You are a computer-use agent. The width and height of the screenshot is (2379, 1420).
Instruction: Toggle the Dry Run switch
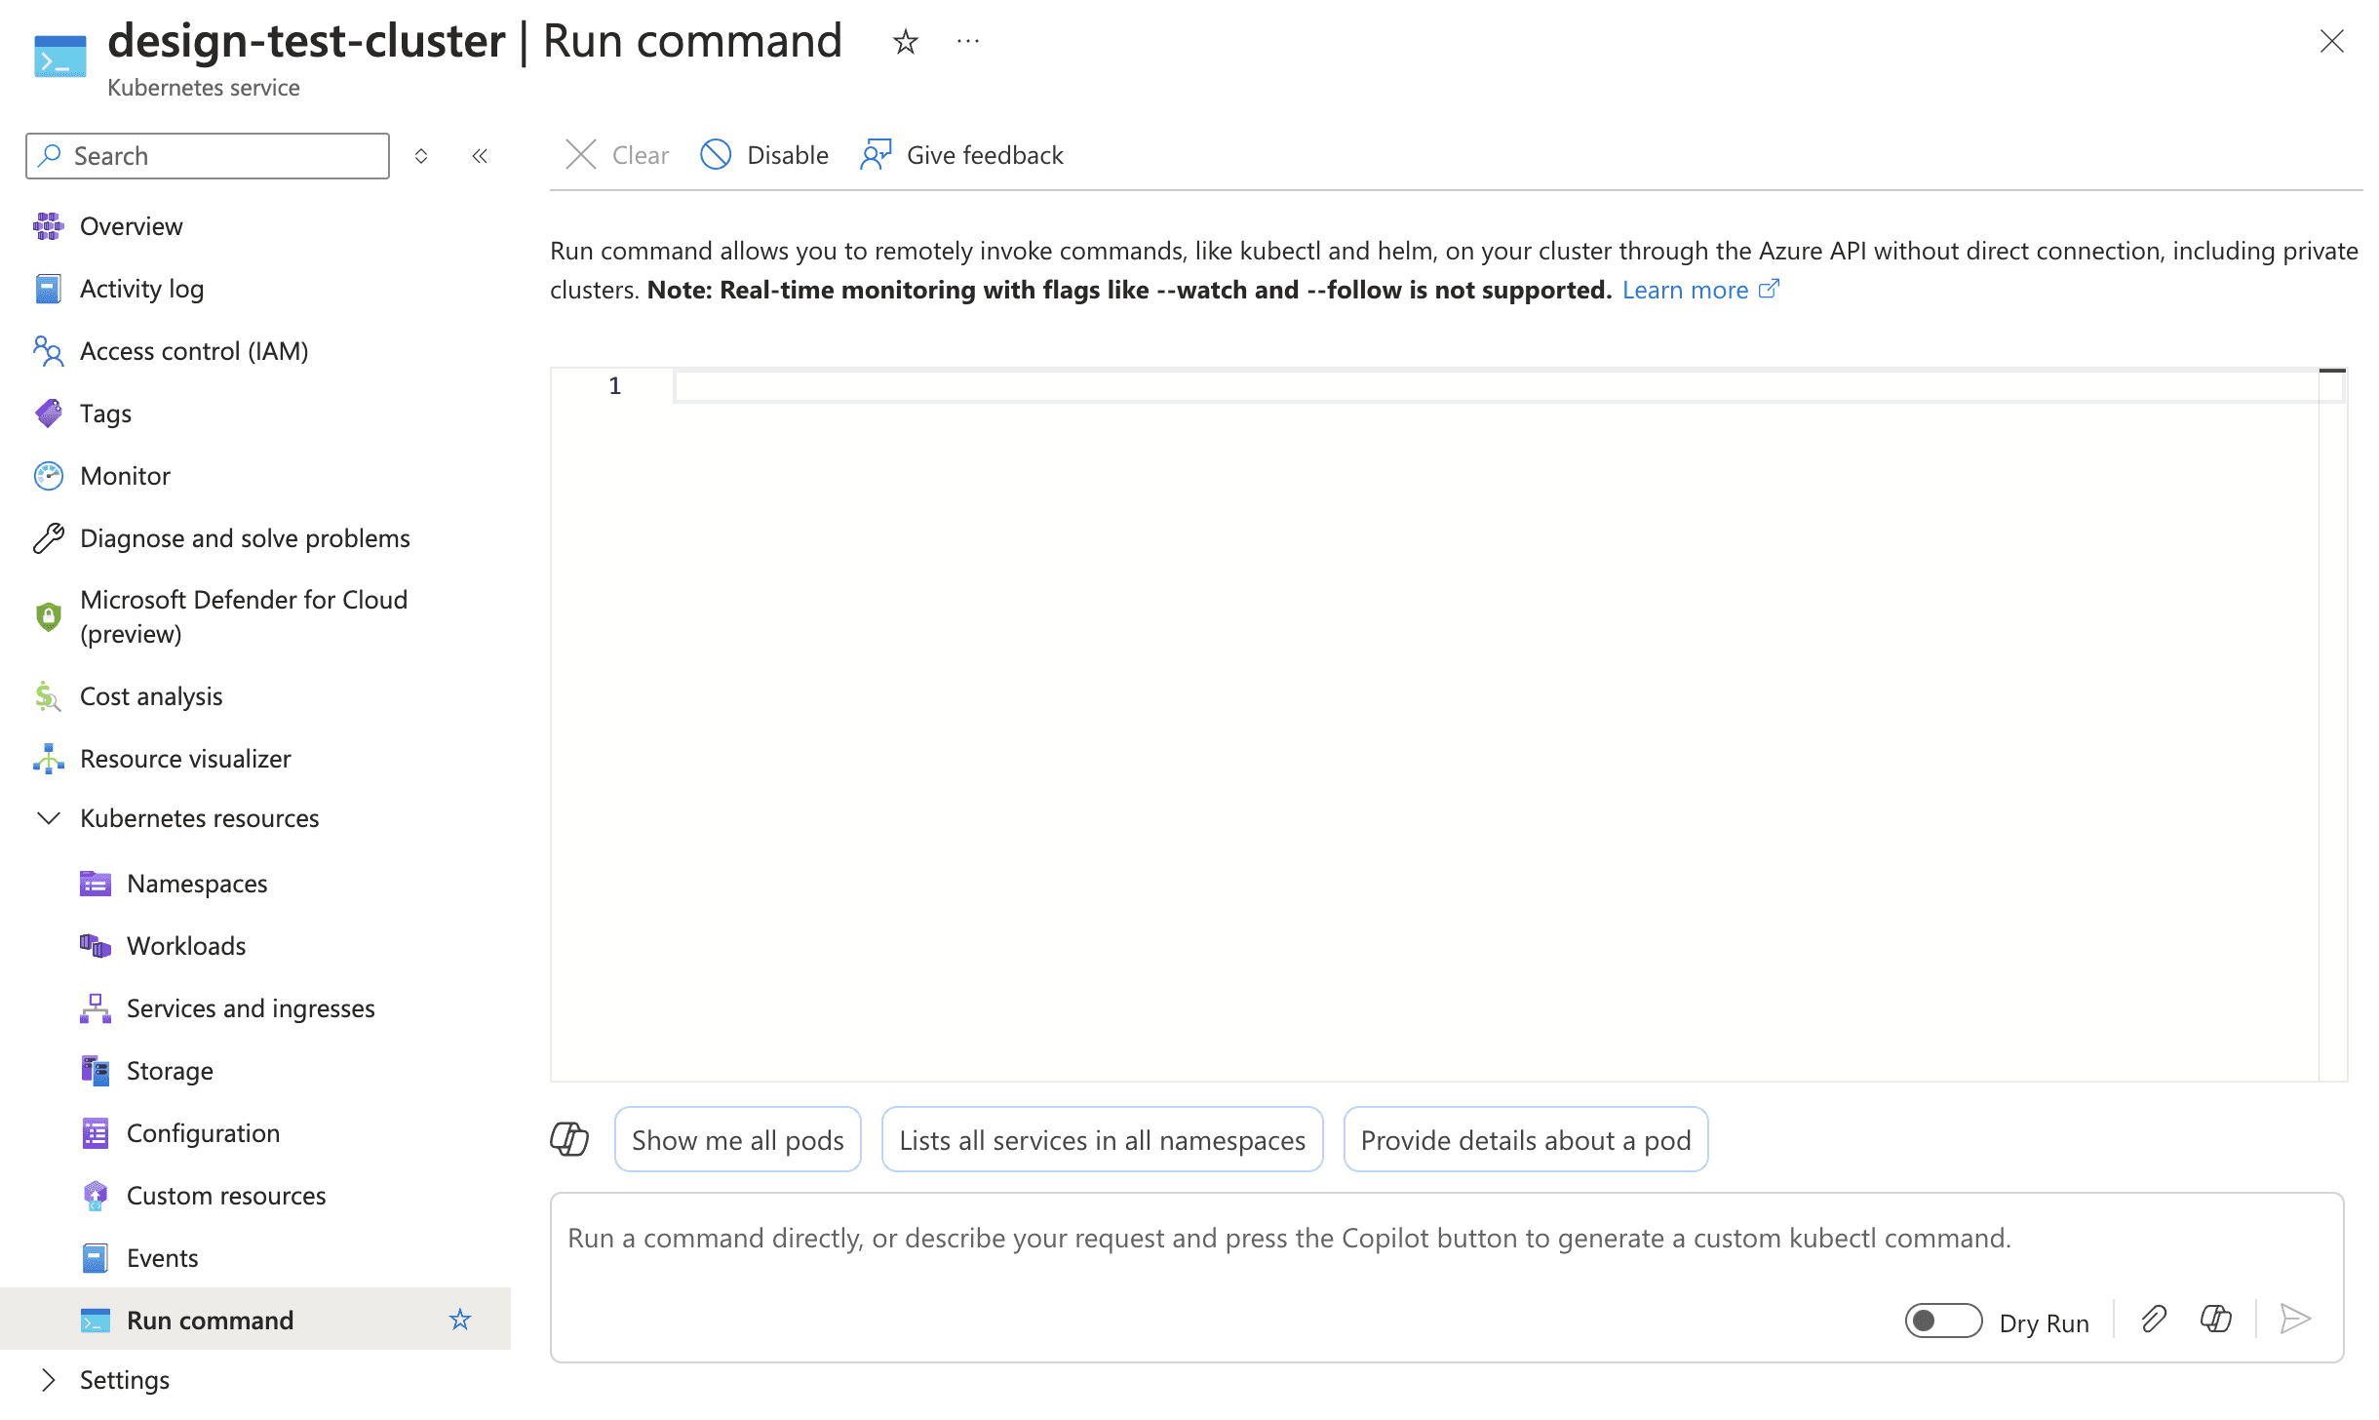[x=1943, y=1321]
